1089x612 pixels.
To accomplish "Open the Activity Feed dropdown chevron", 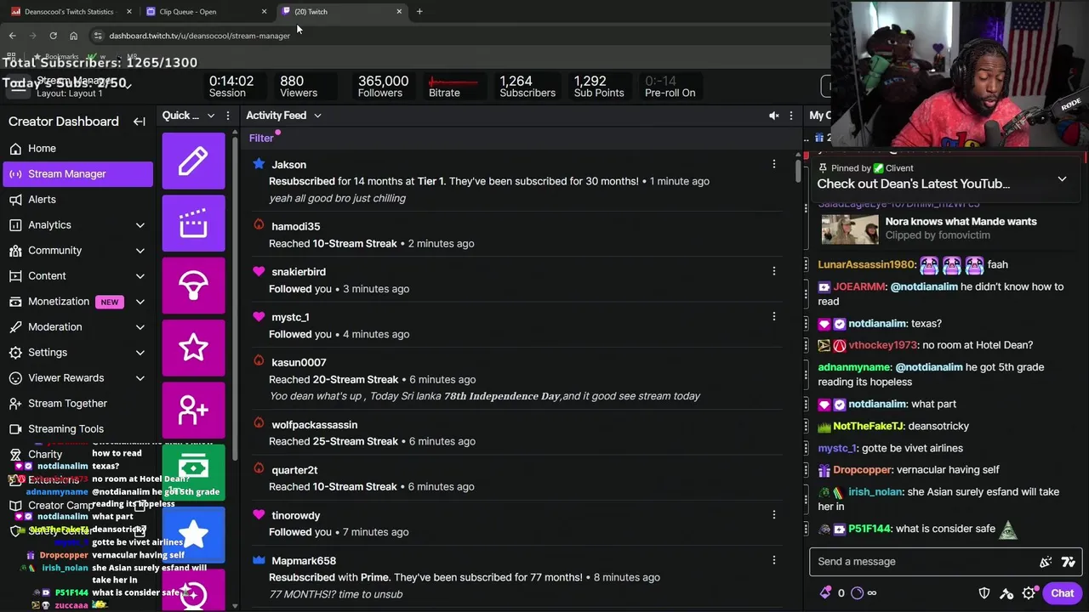I will (x=317, y=116).
